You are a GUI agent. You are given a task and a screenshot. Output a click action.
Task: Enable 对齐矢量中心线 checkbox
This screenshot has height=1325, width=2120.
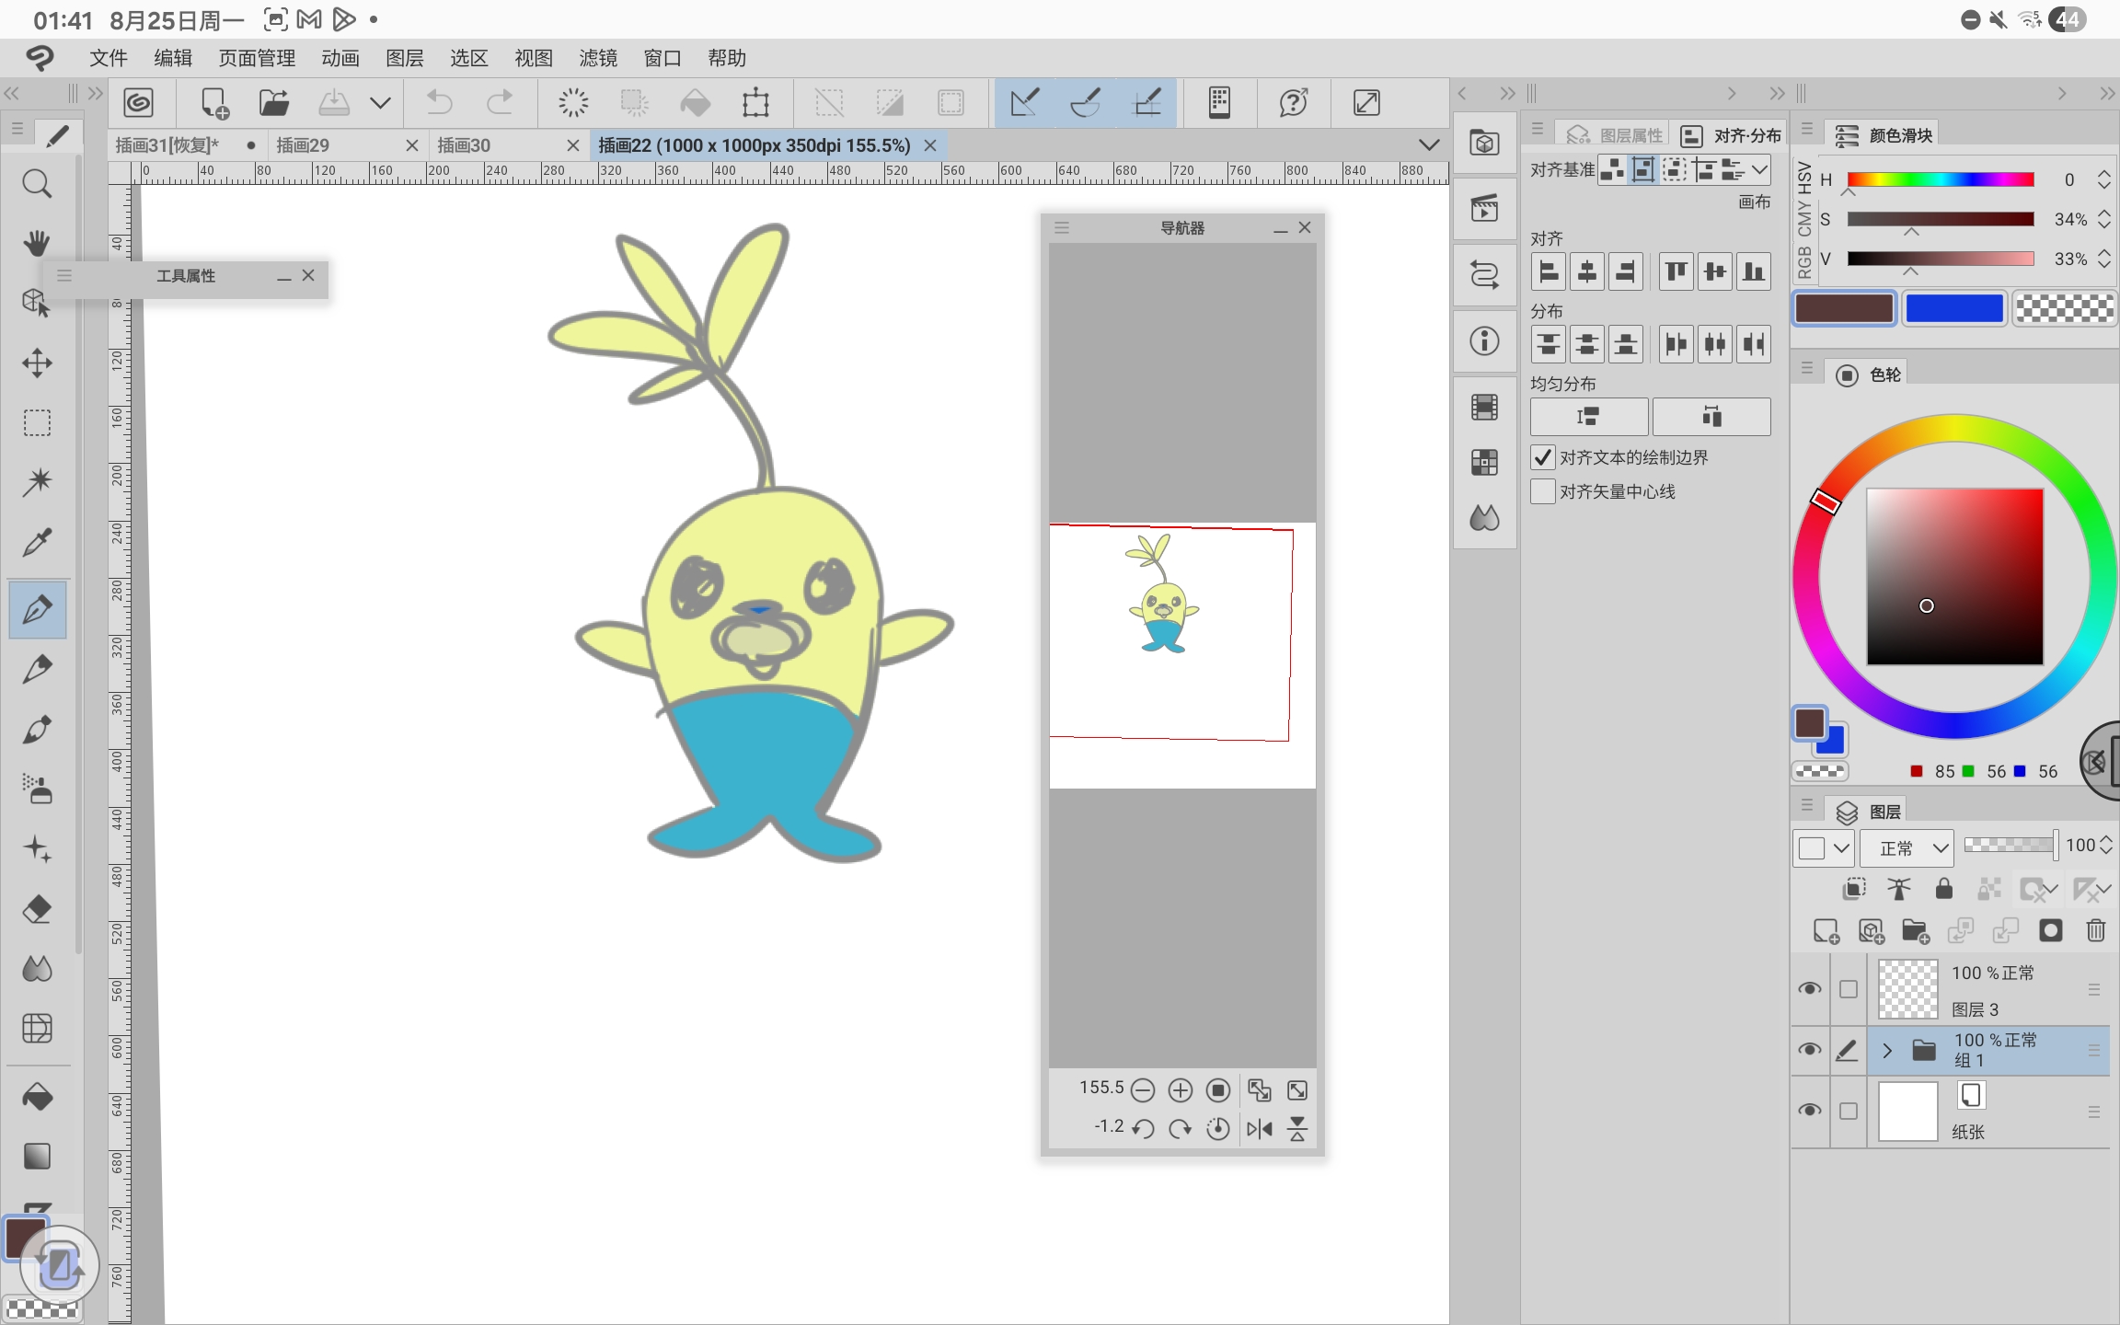pos(1543,491)
